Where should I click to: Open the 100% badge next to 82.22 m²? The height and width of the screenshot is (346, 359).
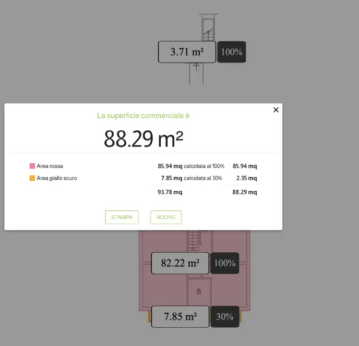point(225,263)
